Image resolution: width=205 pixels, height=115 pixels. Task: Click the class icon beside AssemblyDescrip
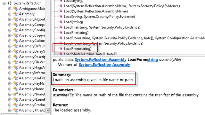15,57
